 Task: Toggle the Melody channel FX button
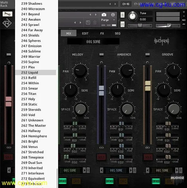pyautogui.click(x=62, y=181)
